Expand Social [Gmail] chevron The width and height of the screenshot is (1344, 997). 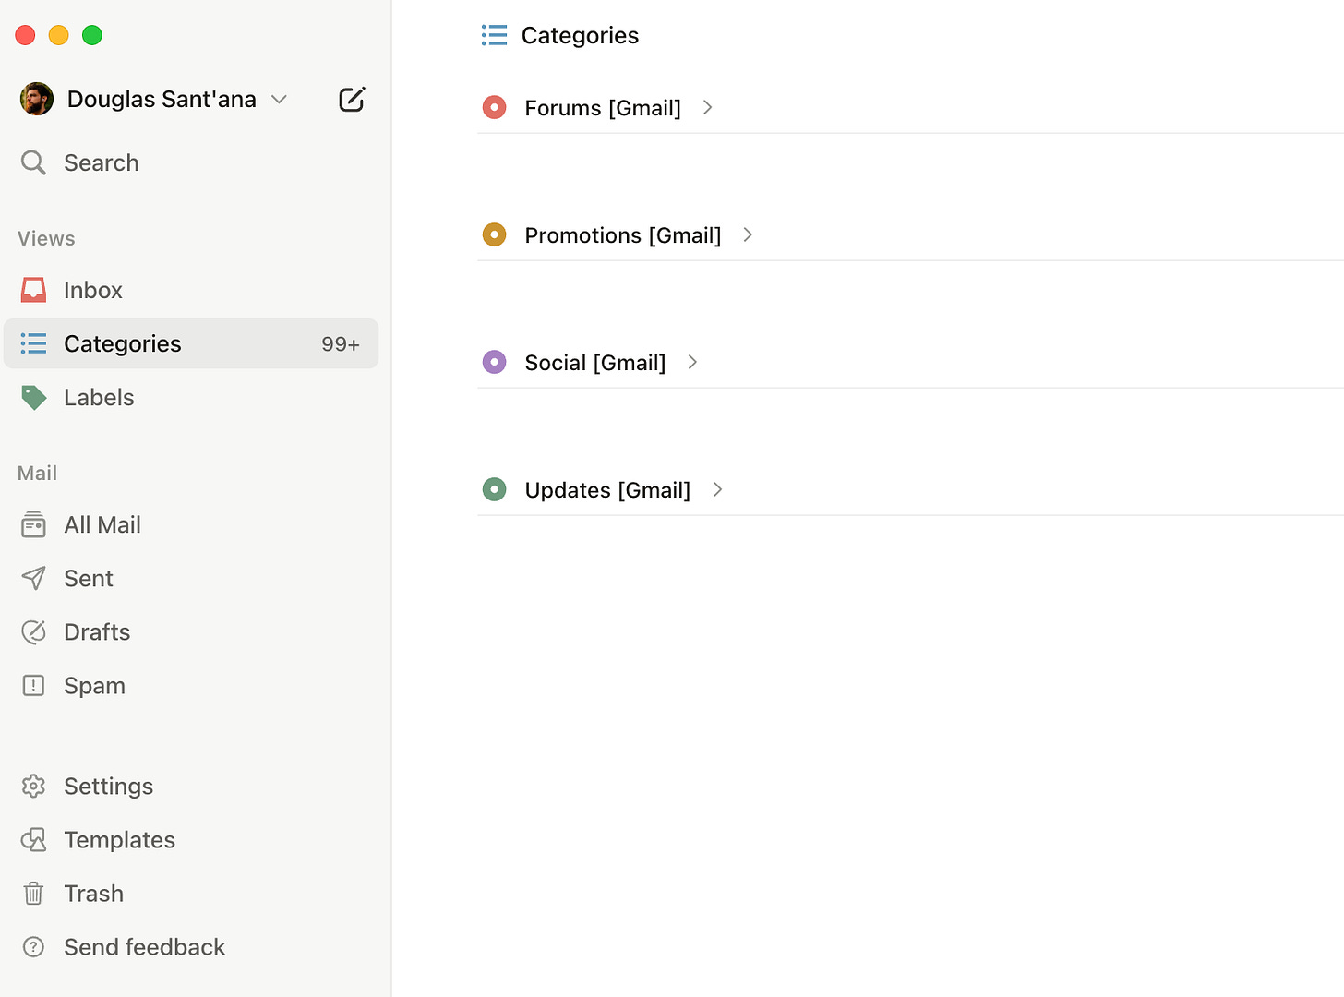pos(692,362)
